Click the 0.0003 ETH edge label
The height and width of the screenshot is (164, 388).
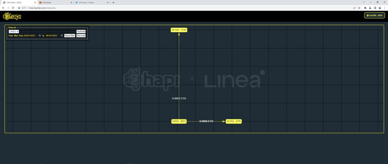206,121
